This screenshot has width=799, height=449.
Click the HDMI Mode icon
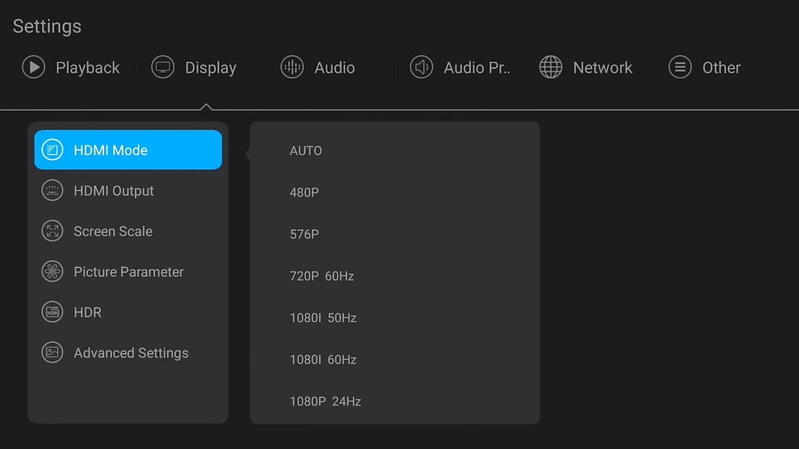coord(53,149)
